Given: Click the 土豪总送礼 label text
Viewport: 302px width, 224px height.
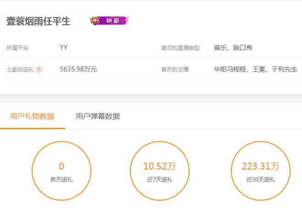Looking at the screenshot, I should coord(20,70).
